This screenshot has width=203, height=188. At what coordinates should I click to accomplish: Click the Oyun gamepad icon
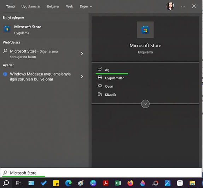point(100,86)
